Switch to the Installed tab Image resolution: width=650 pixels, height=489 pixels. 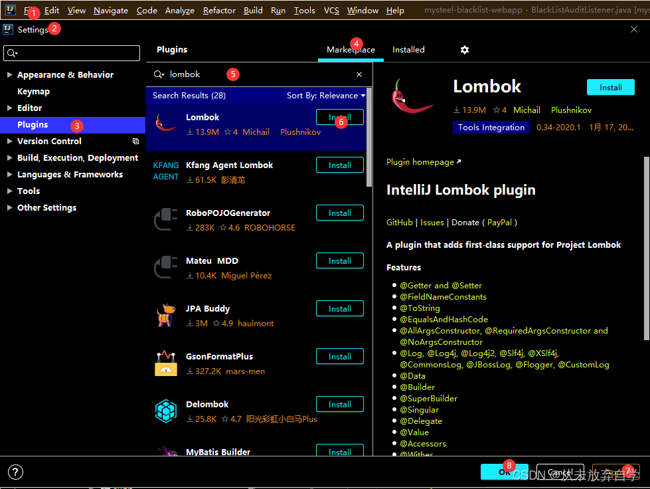pyautogui.click(x=408, y=49)
